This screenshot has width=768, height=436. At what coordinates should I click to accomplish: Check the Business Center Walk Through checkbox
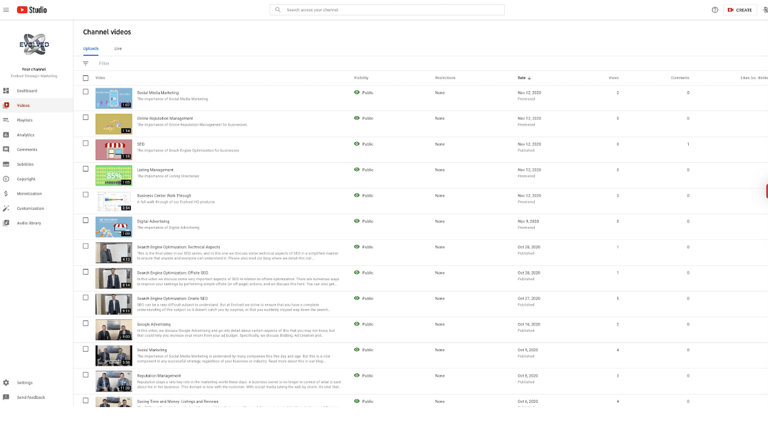coord(85,195)
